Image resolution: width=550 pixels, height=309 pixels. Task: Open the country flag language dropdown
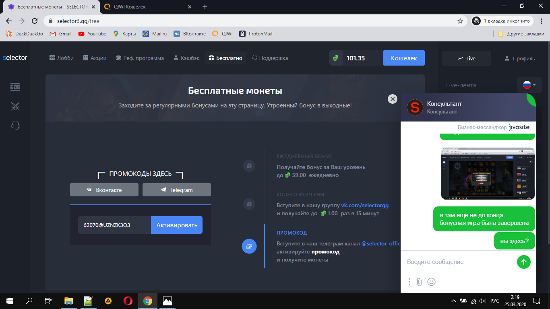tap(529, 85)
